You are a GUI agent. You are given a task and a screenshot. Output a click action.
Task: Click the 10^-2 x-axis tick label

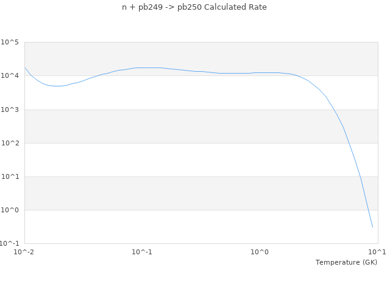(x=24, y=252)
